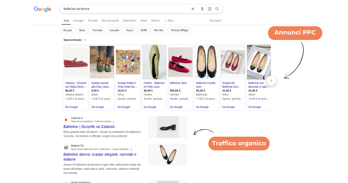Select the Miu Miu filter chip

(159, 30)
